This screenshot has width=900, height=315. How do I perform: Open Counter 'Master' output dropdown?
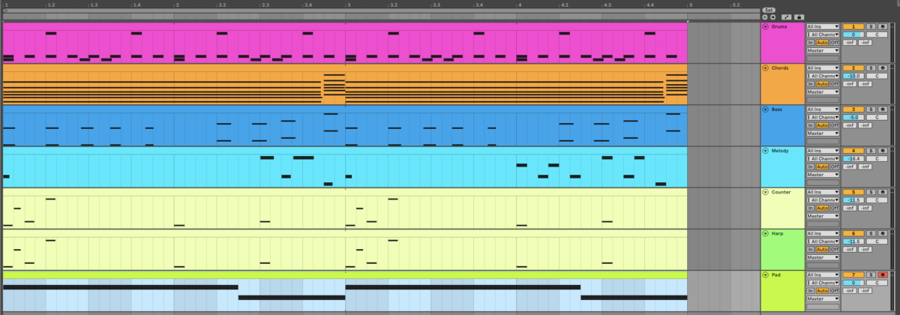point(823,216)
